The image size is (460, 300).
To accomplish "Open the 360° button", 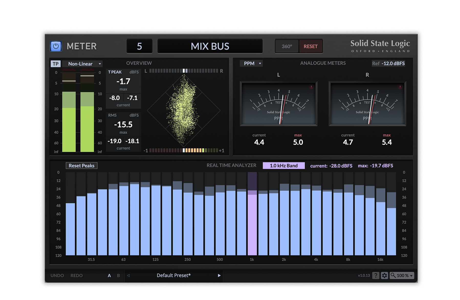I will point(287,46).
